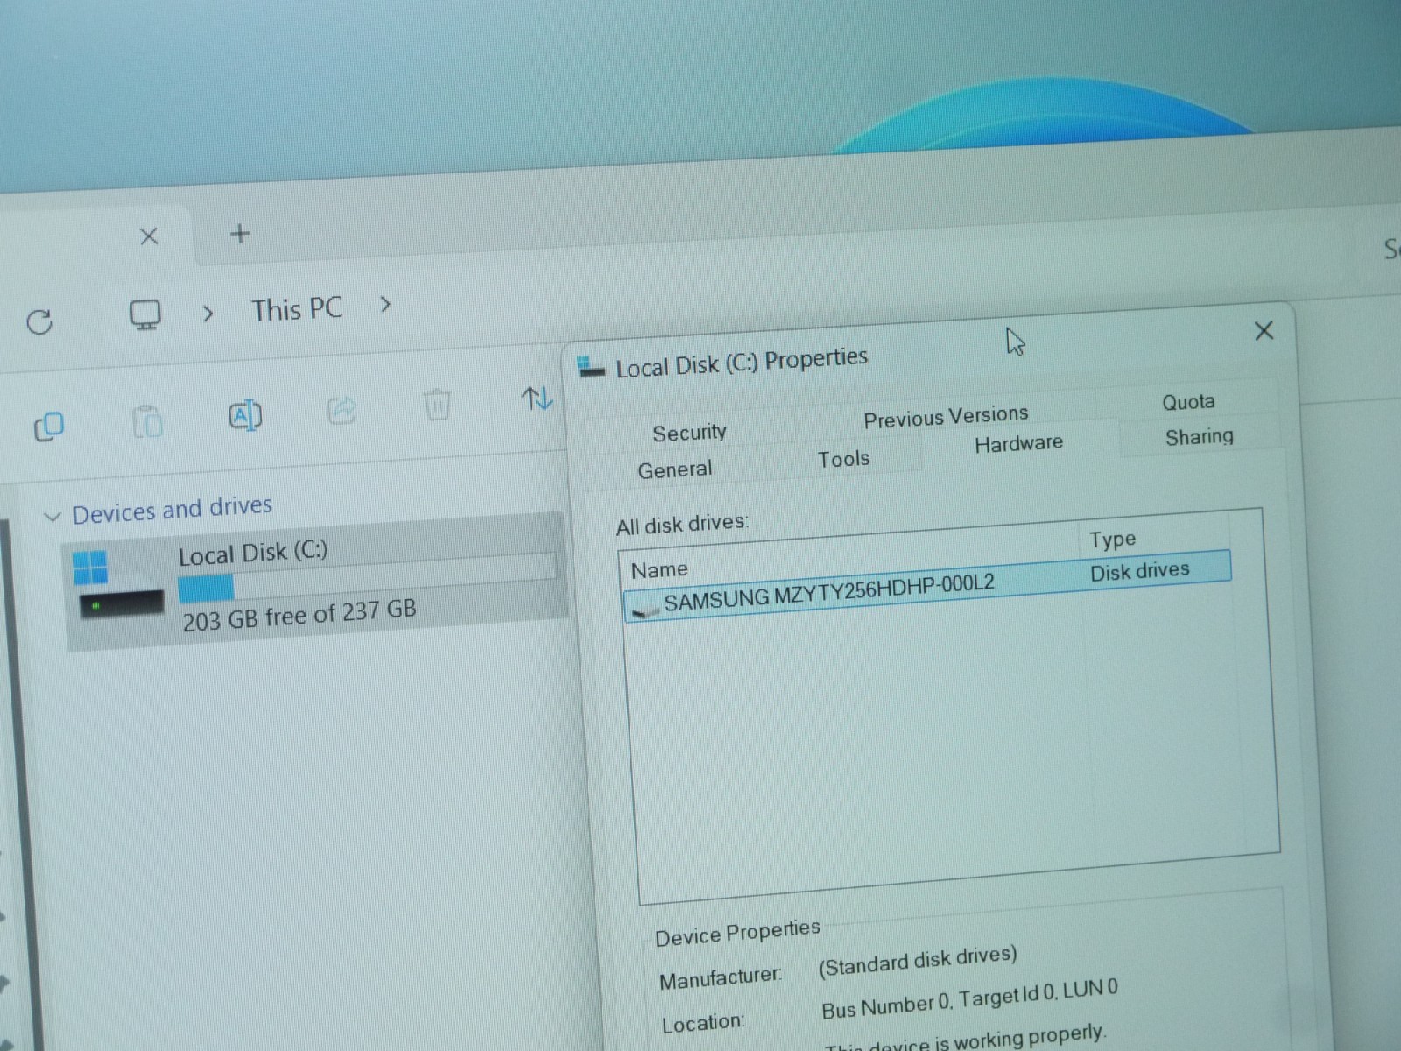Click '(Standard disk drives)' manufacturer value
Viewport: 1401px width, 1051px height.
coord(918,960)
